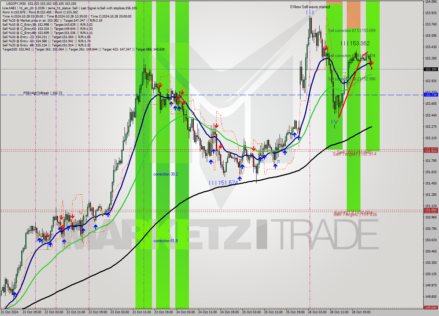Image resolution: width=439 pixels, height=316 pixels.
Task: Select the 'I V' wave marker label
Action: (x=334, y=122)
